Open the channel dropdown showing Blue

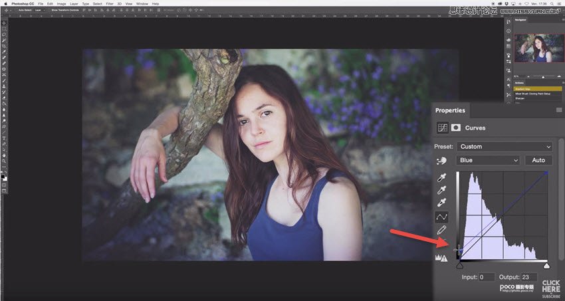point(488,160)
